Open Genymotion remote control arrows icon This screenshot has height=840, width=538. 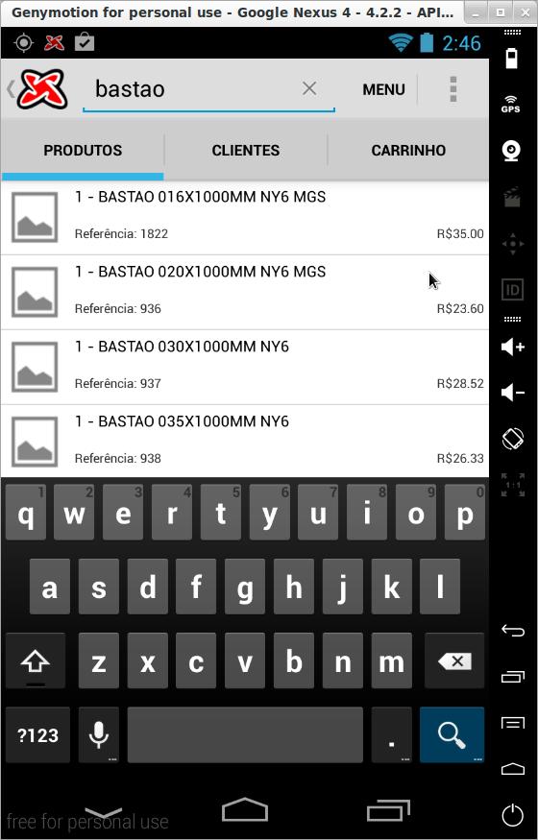(513, 244)
